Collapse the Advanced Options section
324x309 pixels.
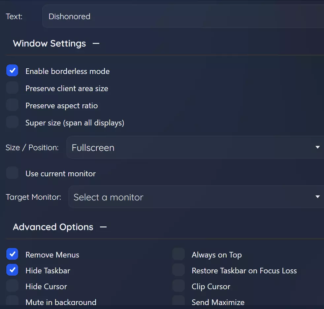tap(103, 227)
